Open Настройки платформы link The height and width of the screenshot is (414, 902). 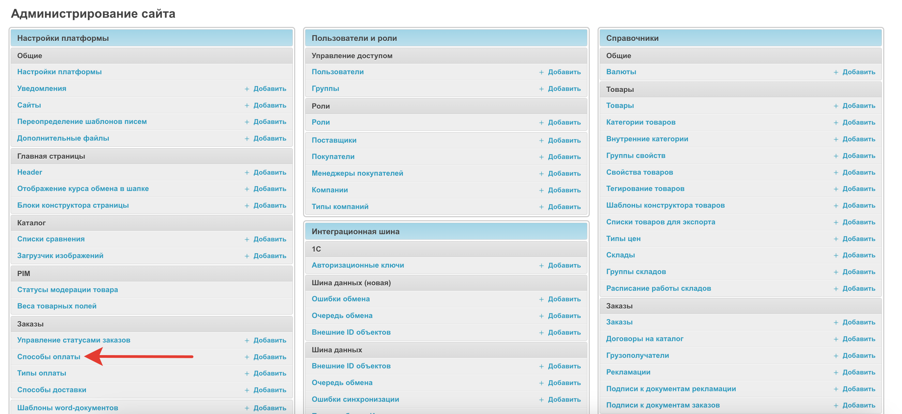pyautogui.click(x=59, y=72)
